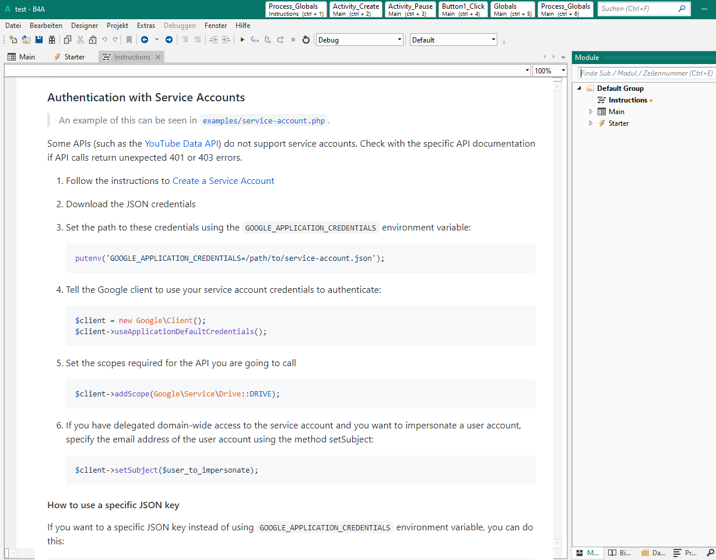The width and height of the screenshot is (716, 560).
Task: Follow the Create a Service Account link
Action: click(x=223, y=181)
